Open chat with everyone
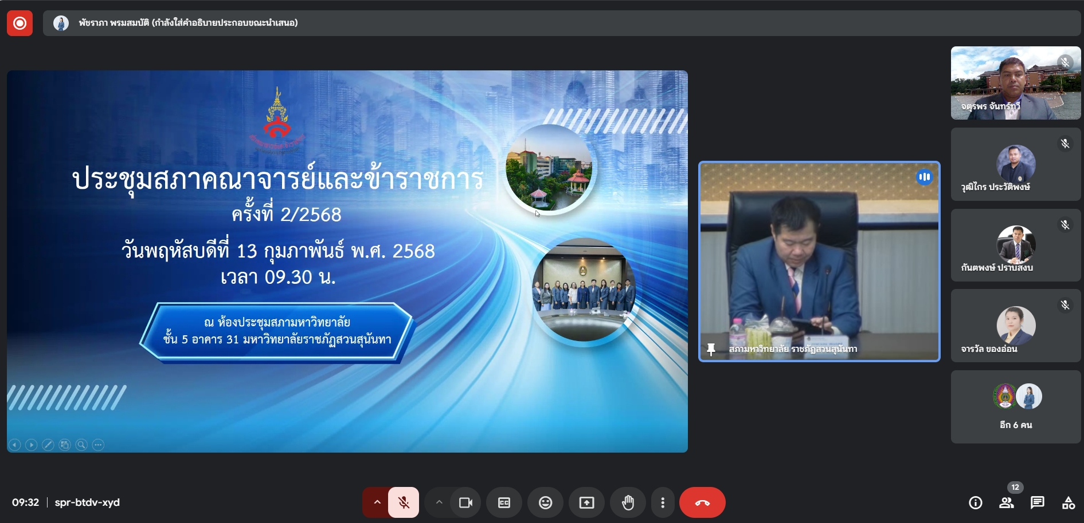 tap(1037, 502)
